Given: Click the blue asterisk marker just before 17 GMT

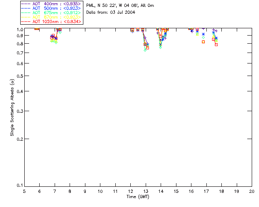Looking at the screenshot, I should (203, 34).
